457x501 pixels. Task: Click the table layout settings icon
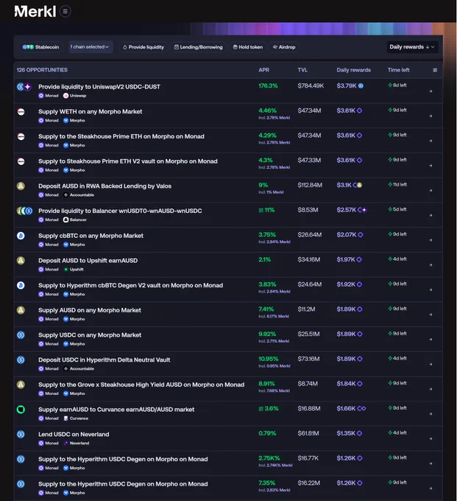pos(435,70)
